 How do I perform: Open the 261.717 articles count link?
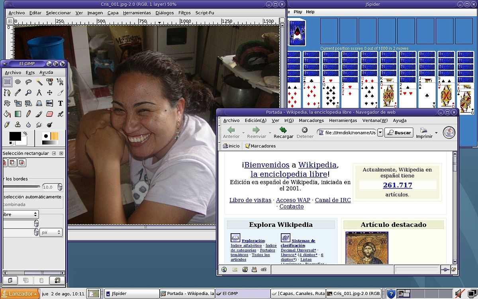click(398, 185)
